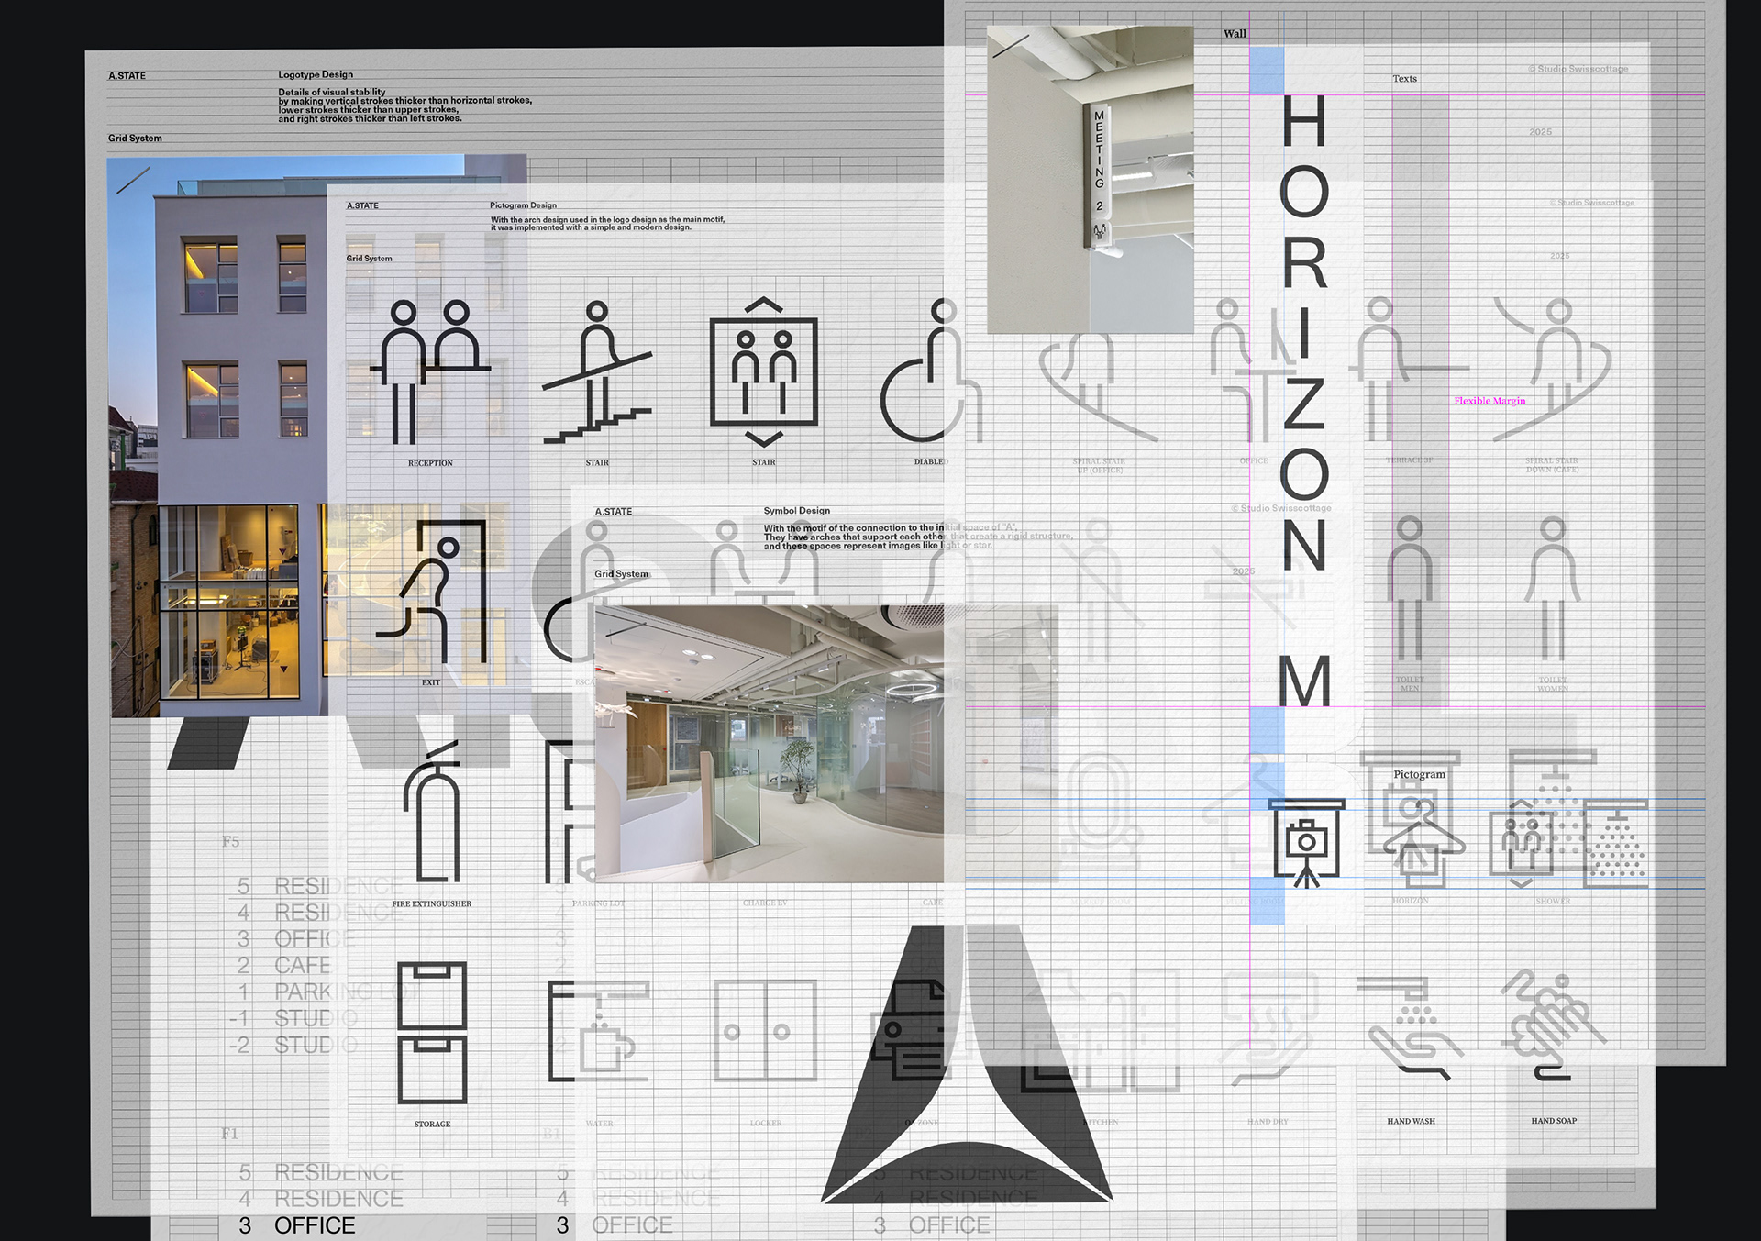
Task: Open the building exterior photo
Action: (316, 436)
